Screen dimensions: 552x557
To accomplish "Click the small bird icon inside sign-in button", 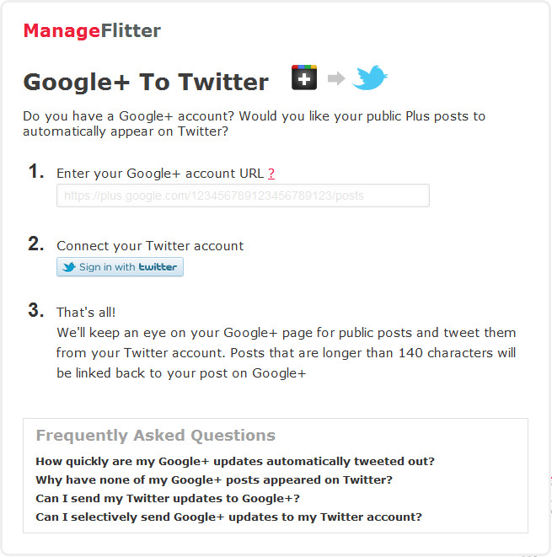I will [x=69, y=267].
